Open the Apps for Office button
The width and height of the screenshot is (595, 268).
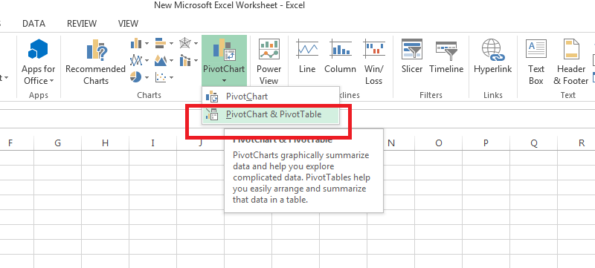click(39, 62)
